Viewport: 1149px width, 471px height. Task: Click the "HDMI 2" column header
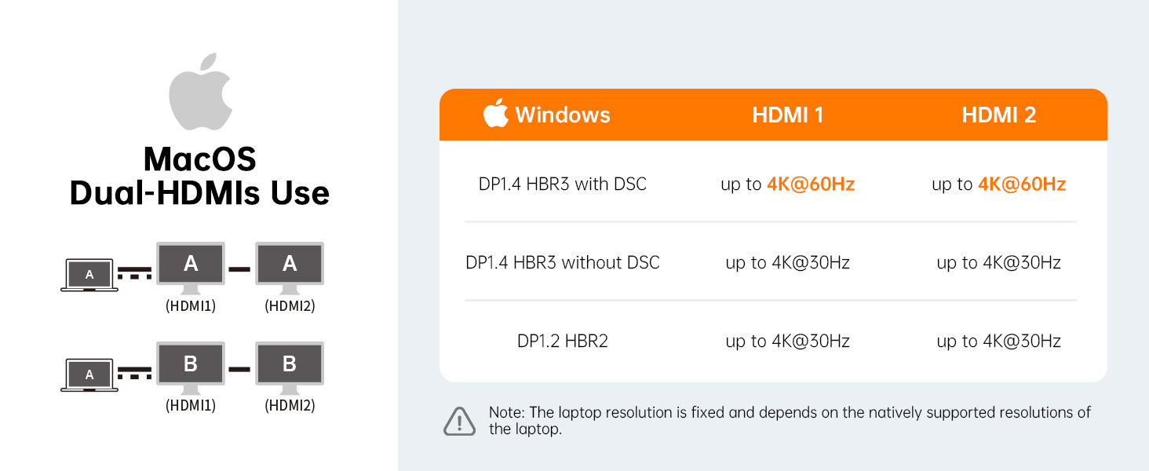998,115
